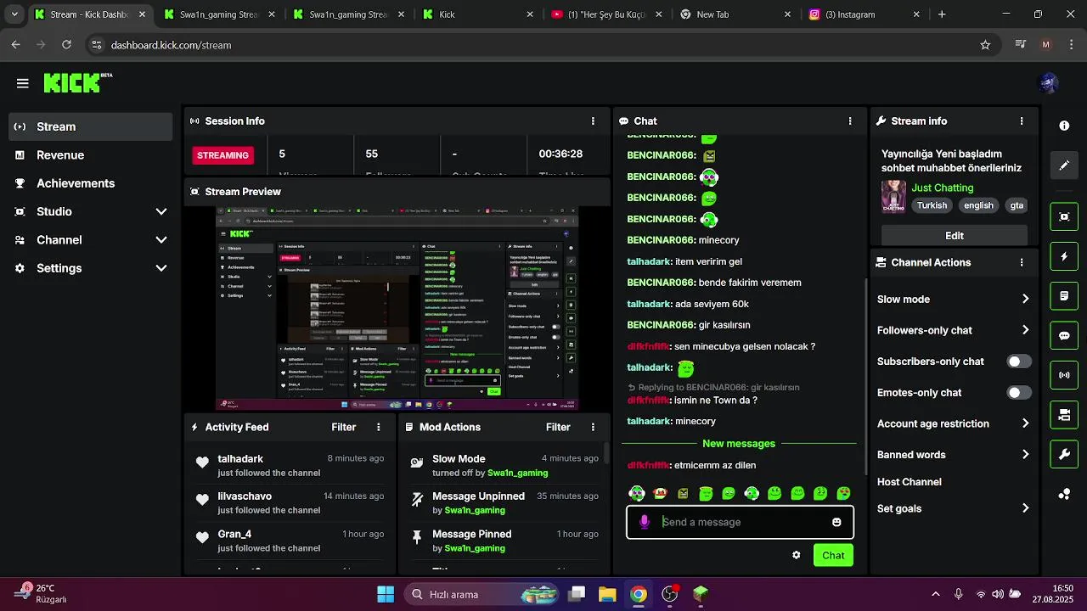The width and height of the screenshot is (1087, 611).
Task: Toggle the Activity Feed lightning icon in right rail
Action: click(x=1064, y=256)
